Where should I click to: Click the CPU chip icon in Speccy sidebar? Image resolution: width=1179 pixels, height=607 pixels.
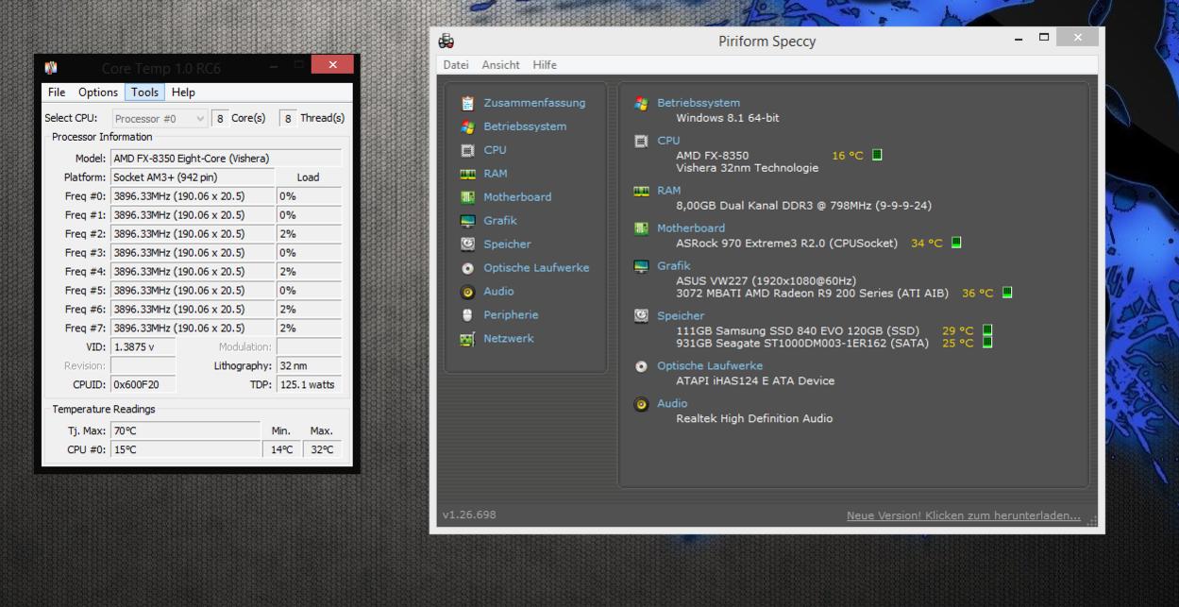(467, 150)
